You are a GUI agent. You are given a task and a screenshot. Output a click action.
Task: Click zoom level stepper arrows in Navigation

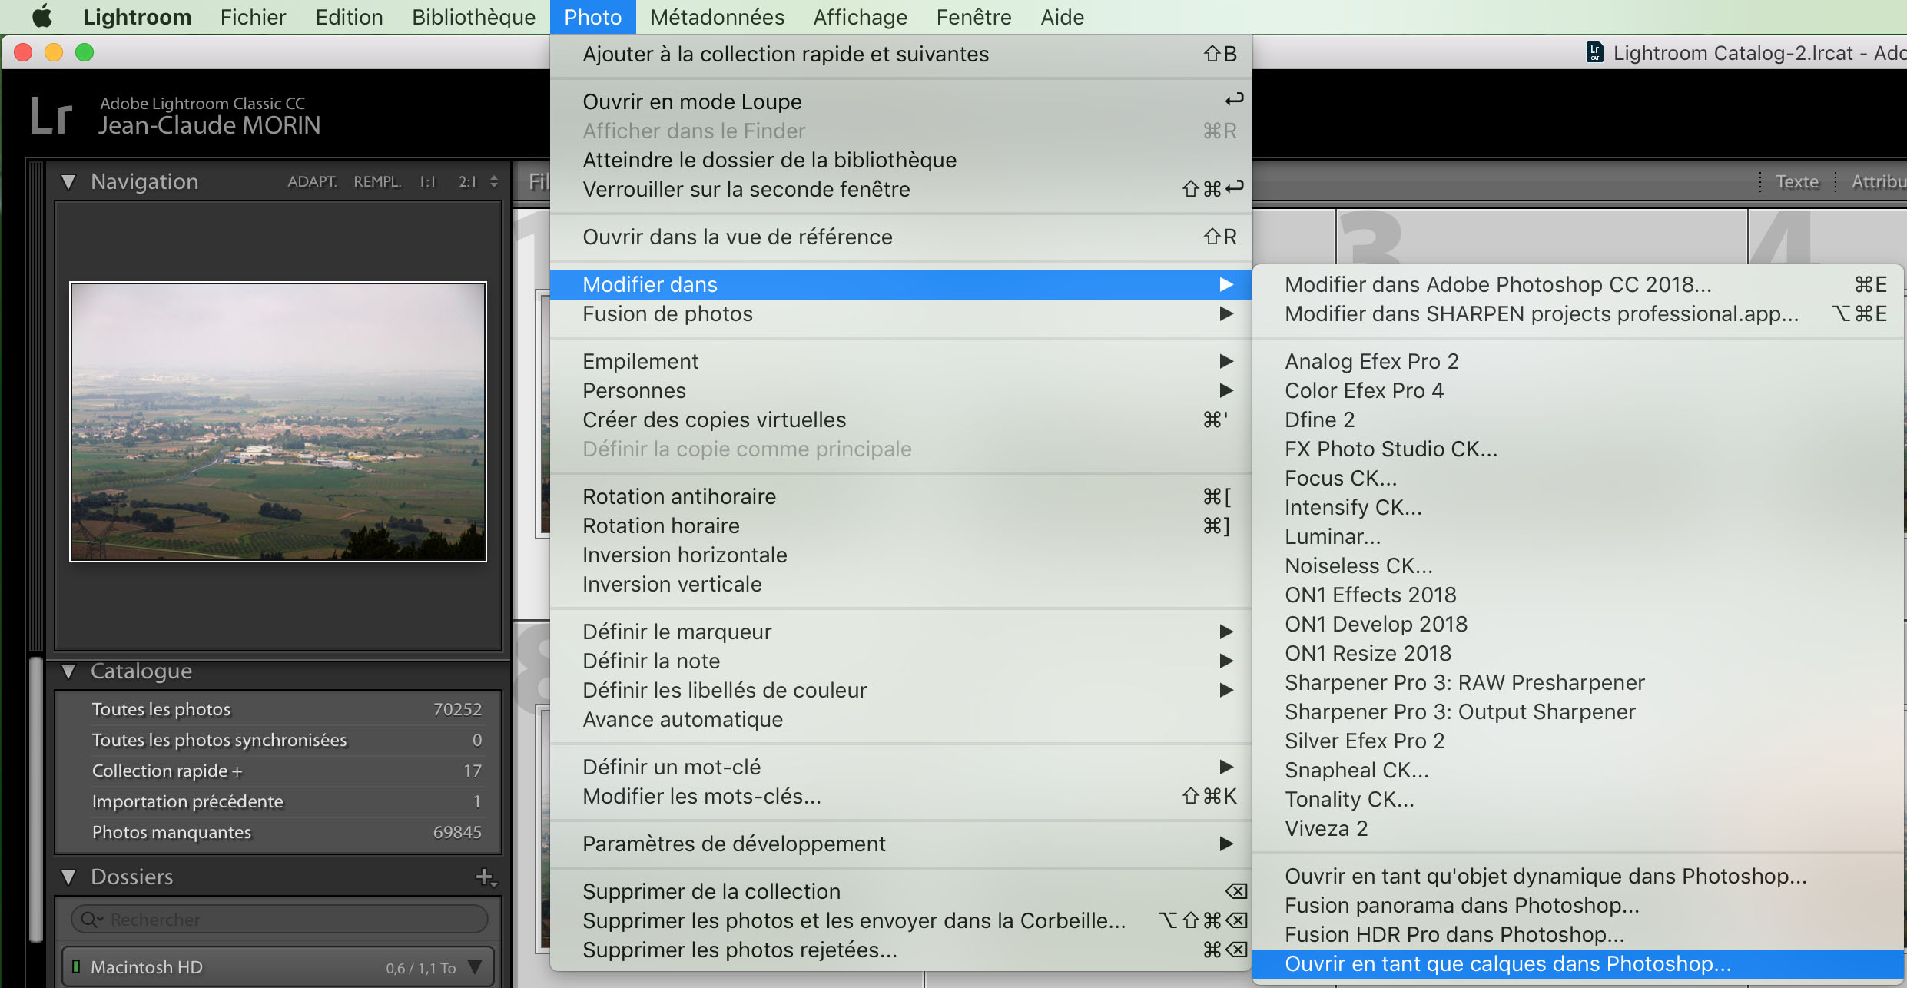(494, 182)
